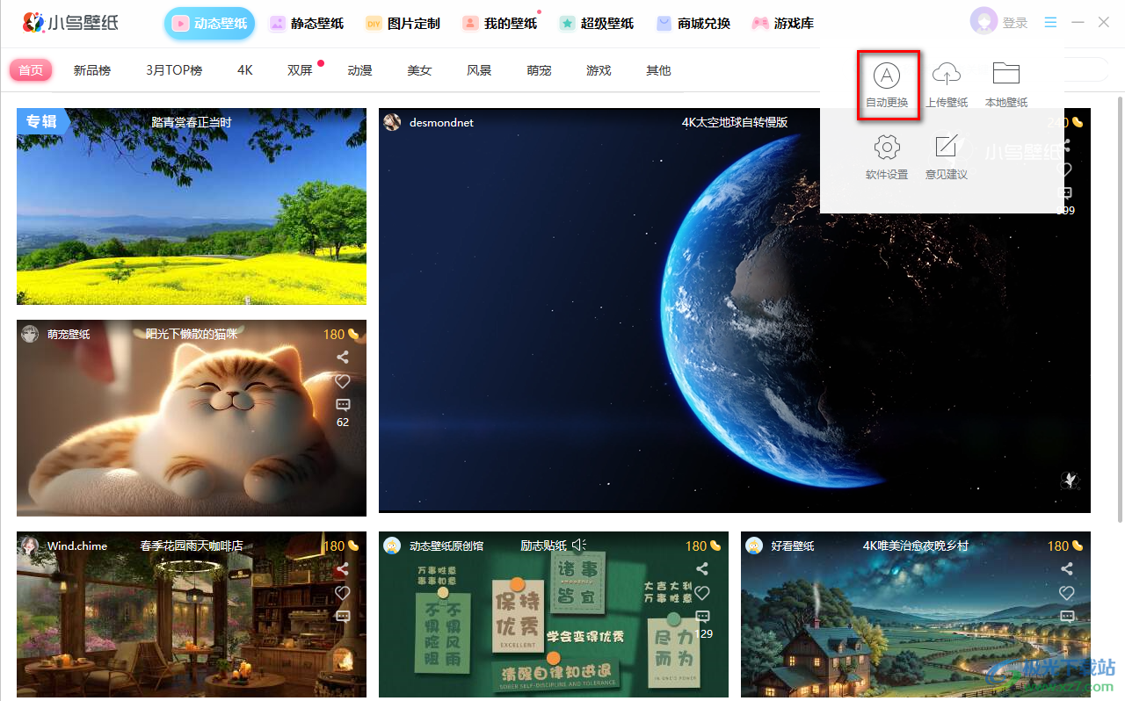Select the 风景 category
This screenshot has height=701, width=1125.
(479, 70)
